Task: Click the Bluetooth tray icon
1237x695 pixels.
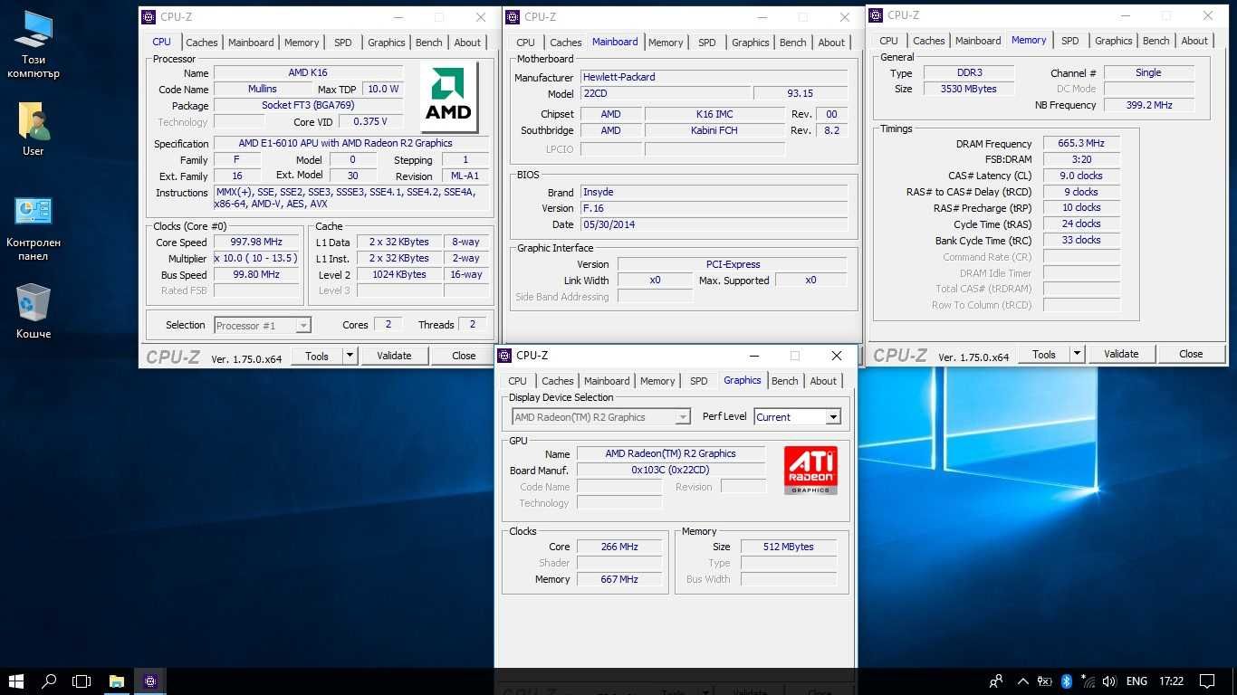Action: point(1066,681)
